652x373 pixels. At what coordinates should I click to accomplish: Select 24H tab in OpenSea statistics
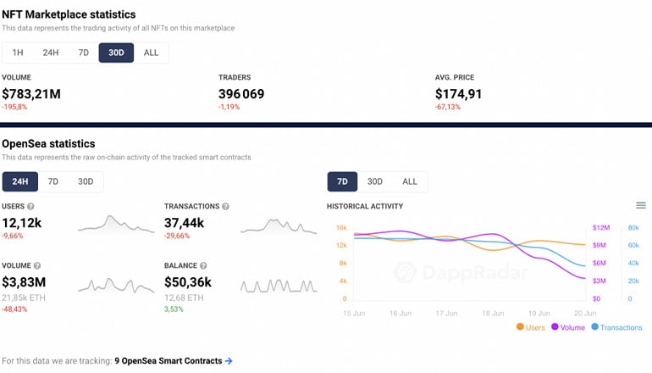20,181
